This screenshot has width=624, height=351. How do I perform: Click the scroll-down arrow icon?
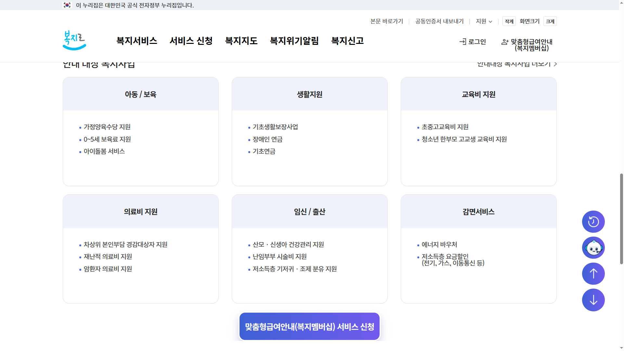pos(593,300)
